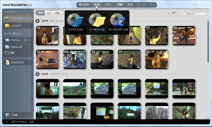Image resolution: width=212 pixels, height=127 pixels.
Task: Choose the データディスク data disc icon
Action: click(97, 21)
